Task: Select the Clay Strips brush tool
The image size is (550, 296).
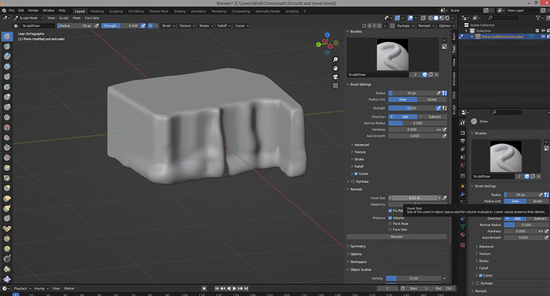Action: 7,67
